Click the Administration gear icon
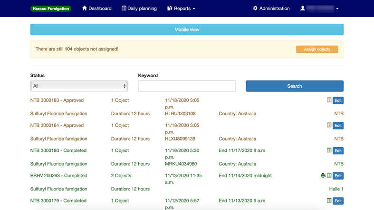 point(255,9)
